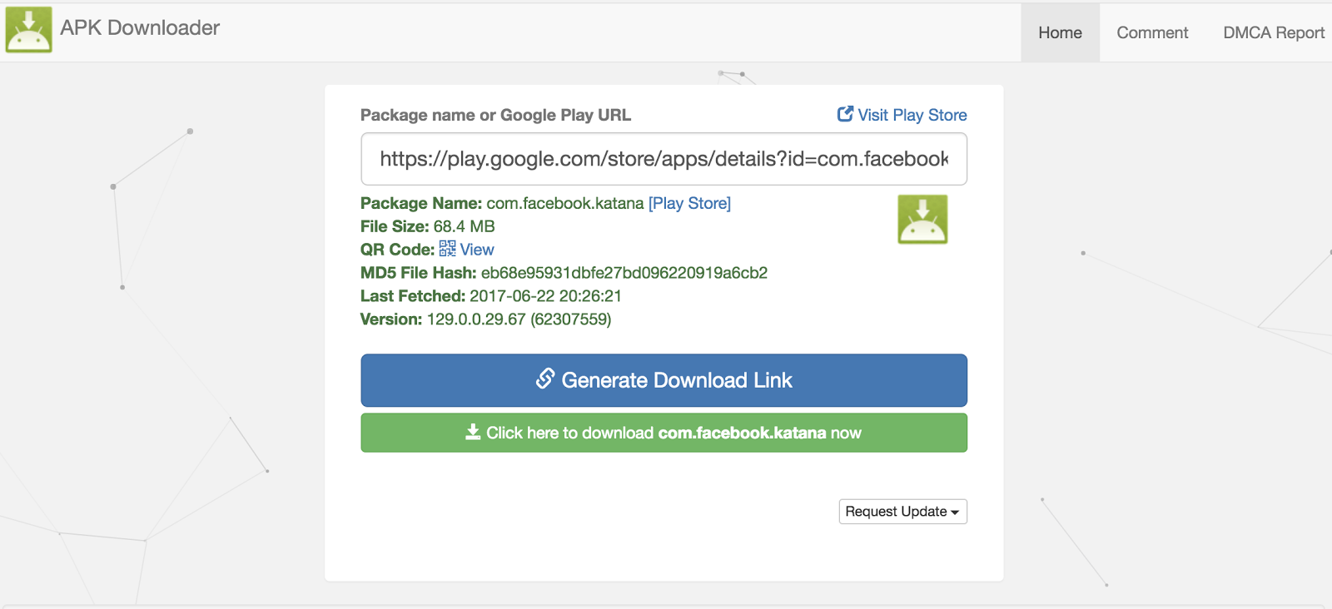
Task: Click the 'Package name or Google Play URL' label
Action: tap(495, 115)
